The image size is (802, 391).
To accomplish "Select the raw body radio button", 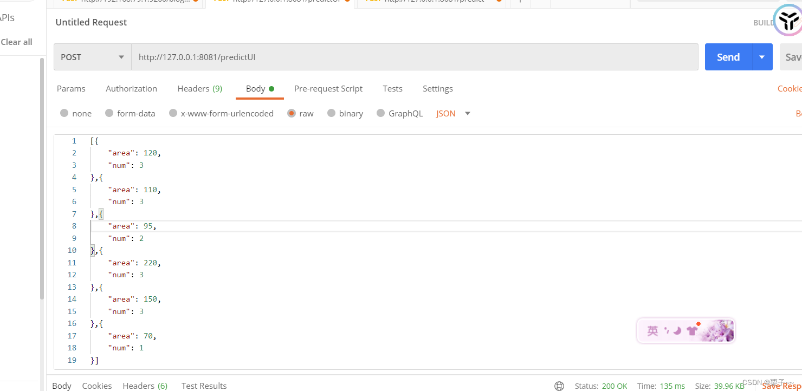I will click(x=292, y=113).
